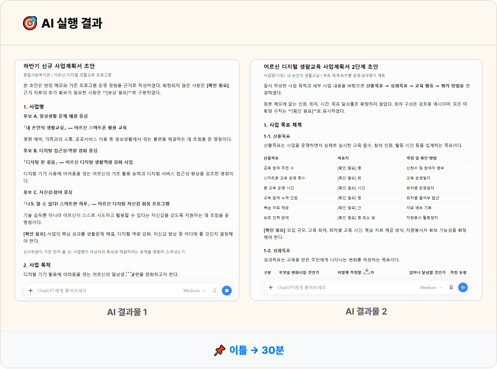Click table cell '신청서 및 참여자 명부'
Viewport: 497px width, 369px height.
[x=425, y=168]
